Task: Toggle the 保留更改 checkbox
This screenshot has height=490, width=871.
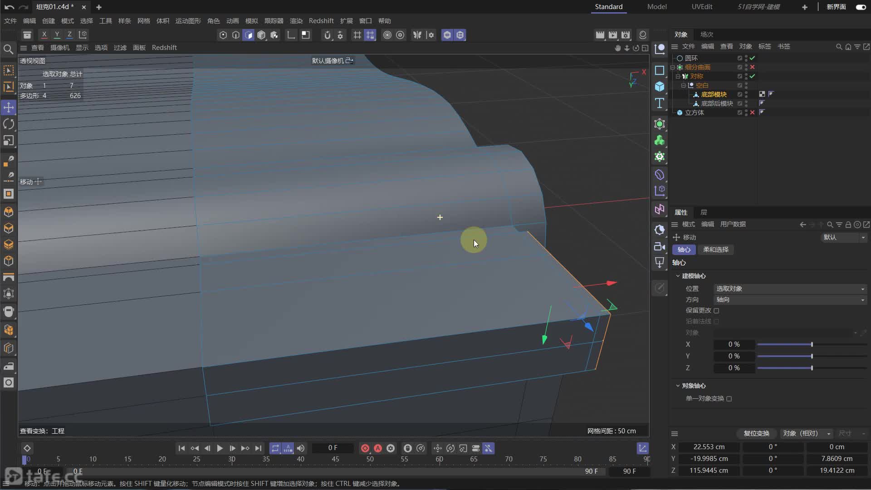Action: (x=716, y=311)
